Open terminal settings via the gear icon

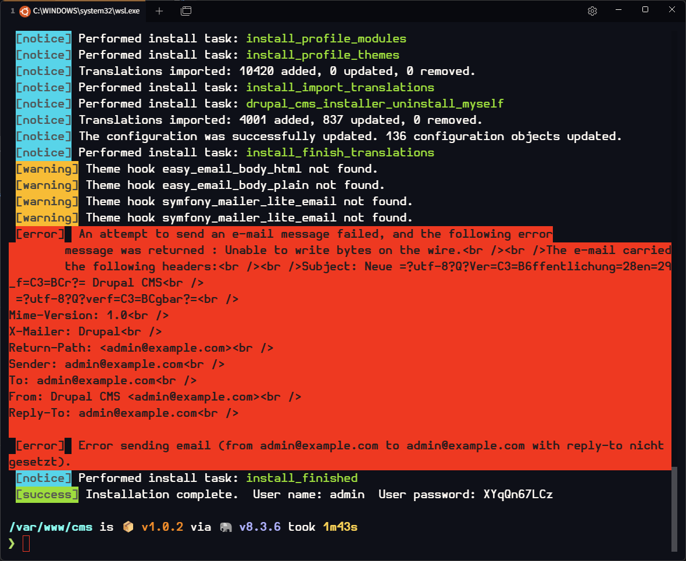(592, 10)
